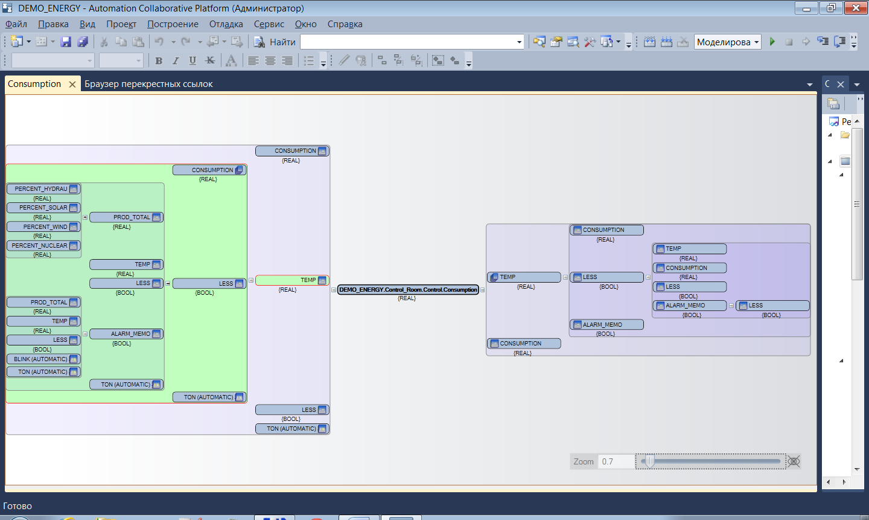Click the Найти search input field
Viewport: 869px width, 520px height.
[407, 42]
